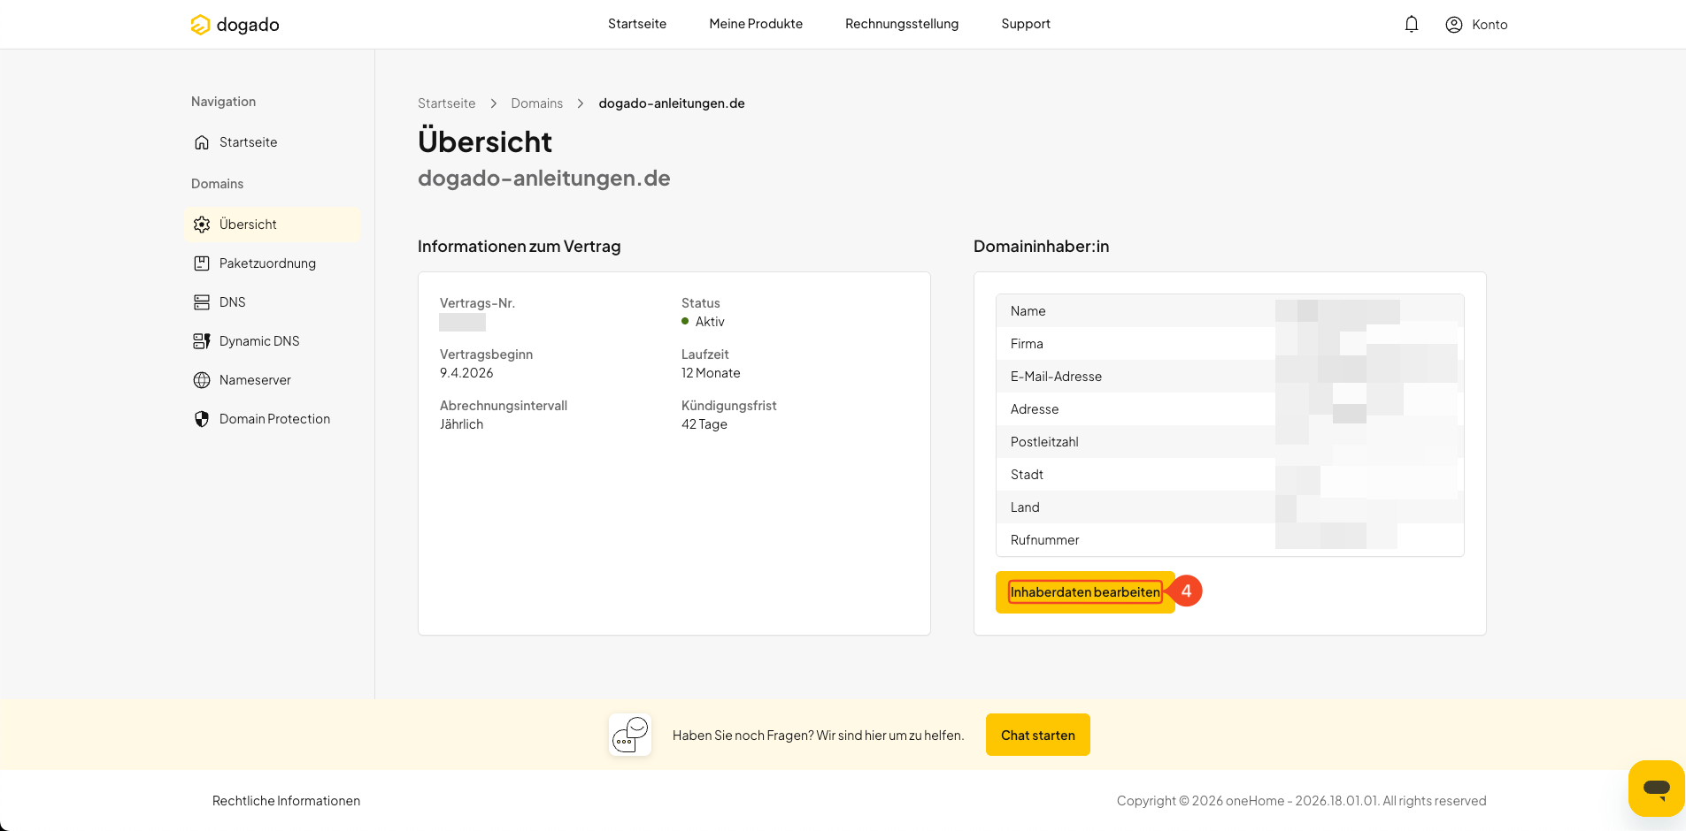Click dogado-anleitungen.de breadcrumb
This screenshot has height=831, width=1686.
tap(672, 103)
